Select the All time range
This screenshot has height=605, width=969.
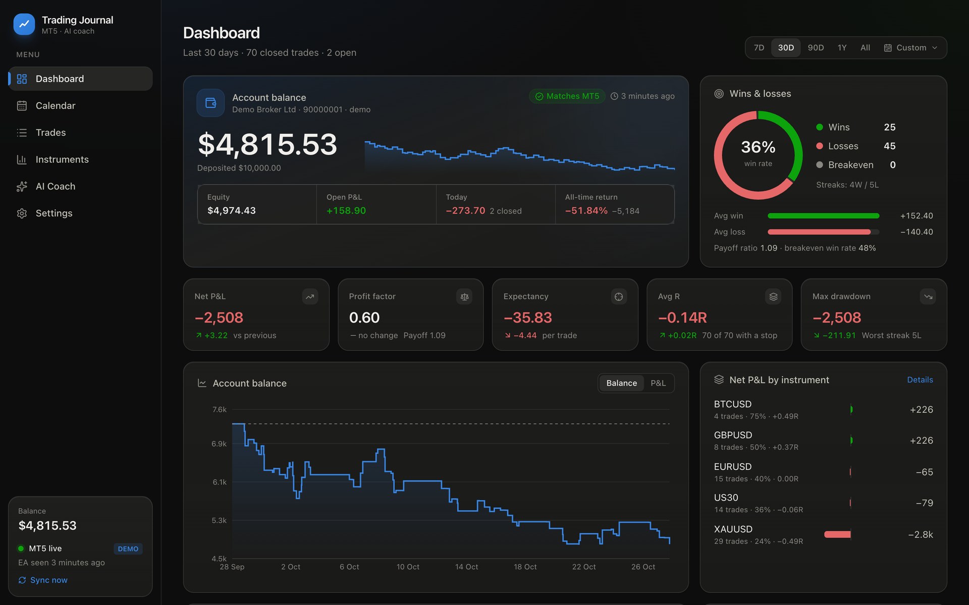[x=865, y=48]
